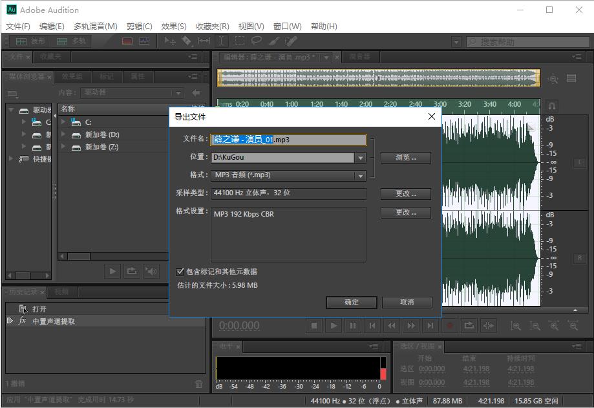Viewport: 594px width, 408px height.
Task: Click 浏览 to choose export location
Action: point(406,157)
